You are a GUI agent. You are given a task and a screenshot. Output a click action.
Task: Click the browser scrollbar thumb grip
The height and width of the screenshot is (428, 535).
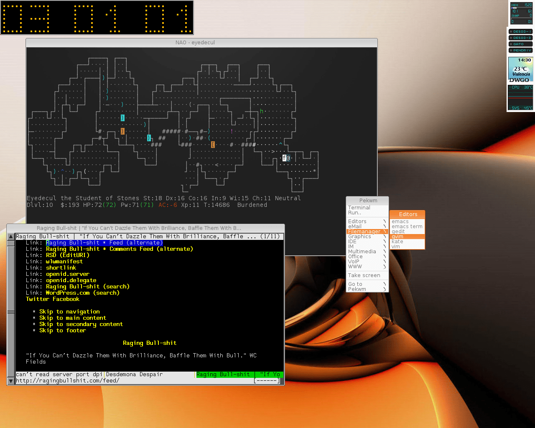click(x=11, y=312)
